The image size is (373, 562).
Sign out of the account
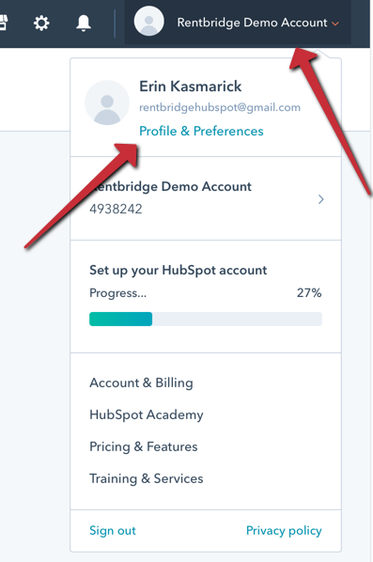coord(113,530)
